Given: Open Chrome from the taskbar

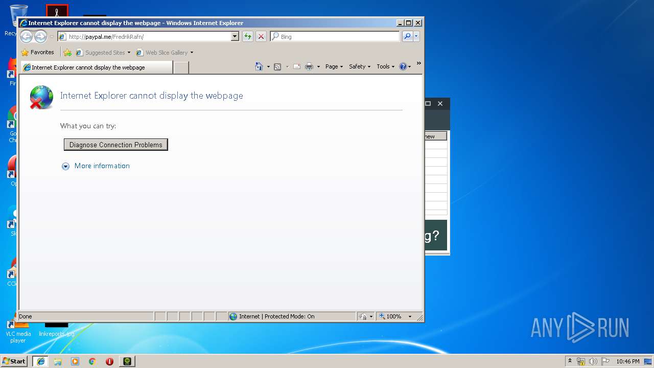Looking at the screenshot, I should click(92, 361).
